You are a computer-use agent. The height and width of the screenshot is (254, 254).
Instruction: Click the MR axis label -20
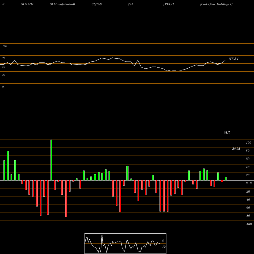248,192
